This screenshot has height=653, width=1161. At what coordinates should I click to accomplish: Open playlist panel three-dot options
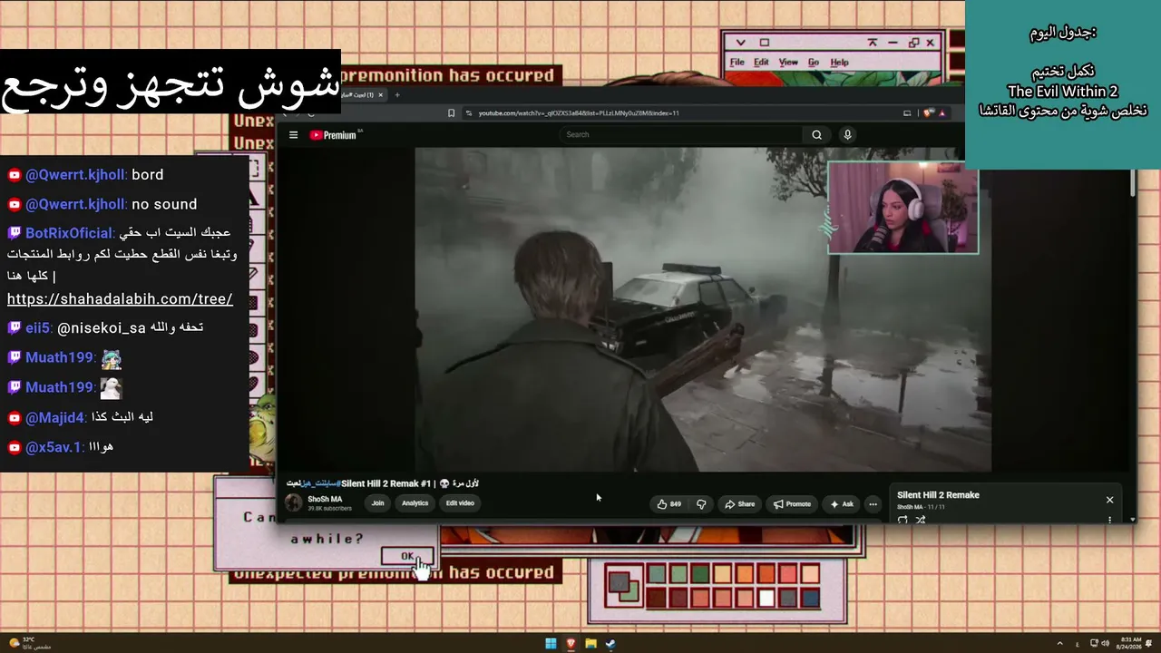(x=1109, y=520)
